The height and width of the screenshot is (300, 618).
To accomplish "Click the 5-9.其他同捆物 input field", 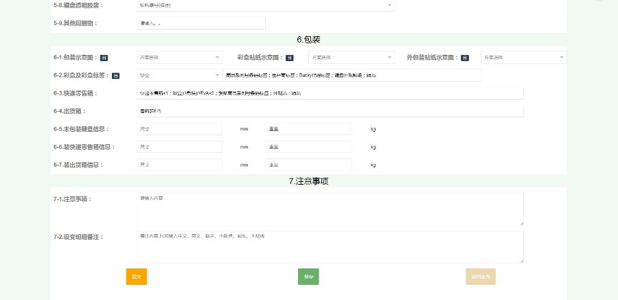I will 201,23.
